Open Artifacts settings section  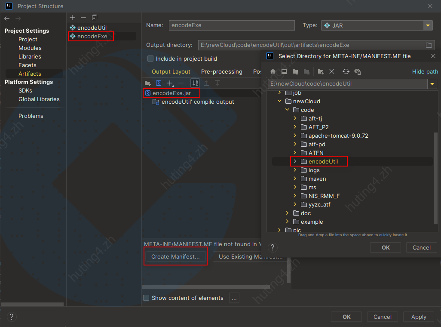(x=30, y=74)
